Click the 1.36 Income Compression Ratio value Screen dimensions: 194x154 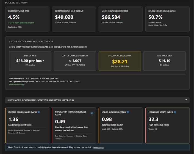[x=13, y=119]
